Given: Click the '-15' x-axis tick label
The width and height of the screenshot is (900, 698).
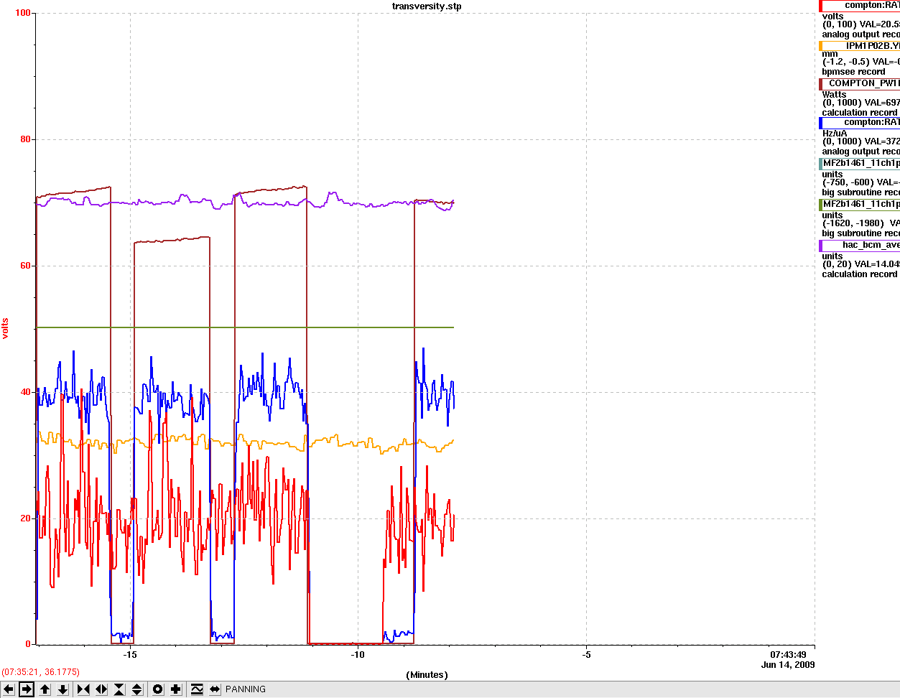Looking at the screenshot, I should tap(129, 655).
